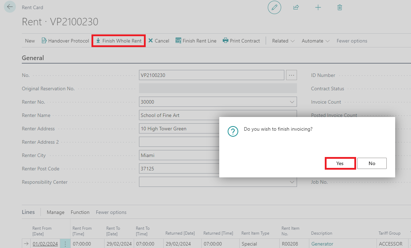Image resolution: width=411 pixels, height=248 pixels.
Task: Click Finish Whole Rent
Action: point(119,41)
